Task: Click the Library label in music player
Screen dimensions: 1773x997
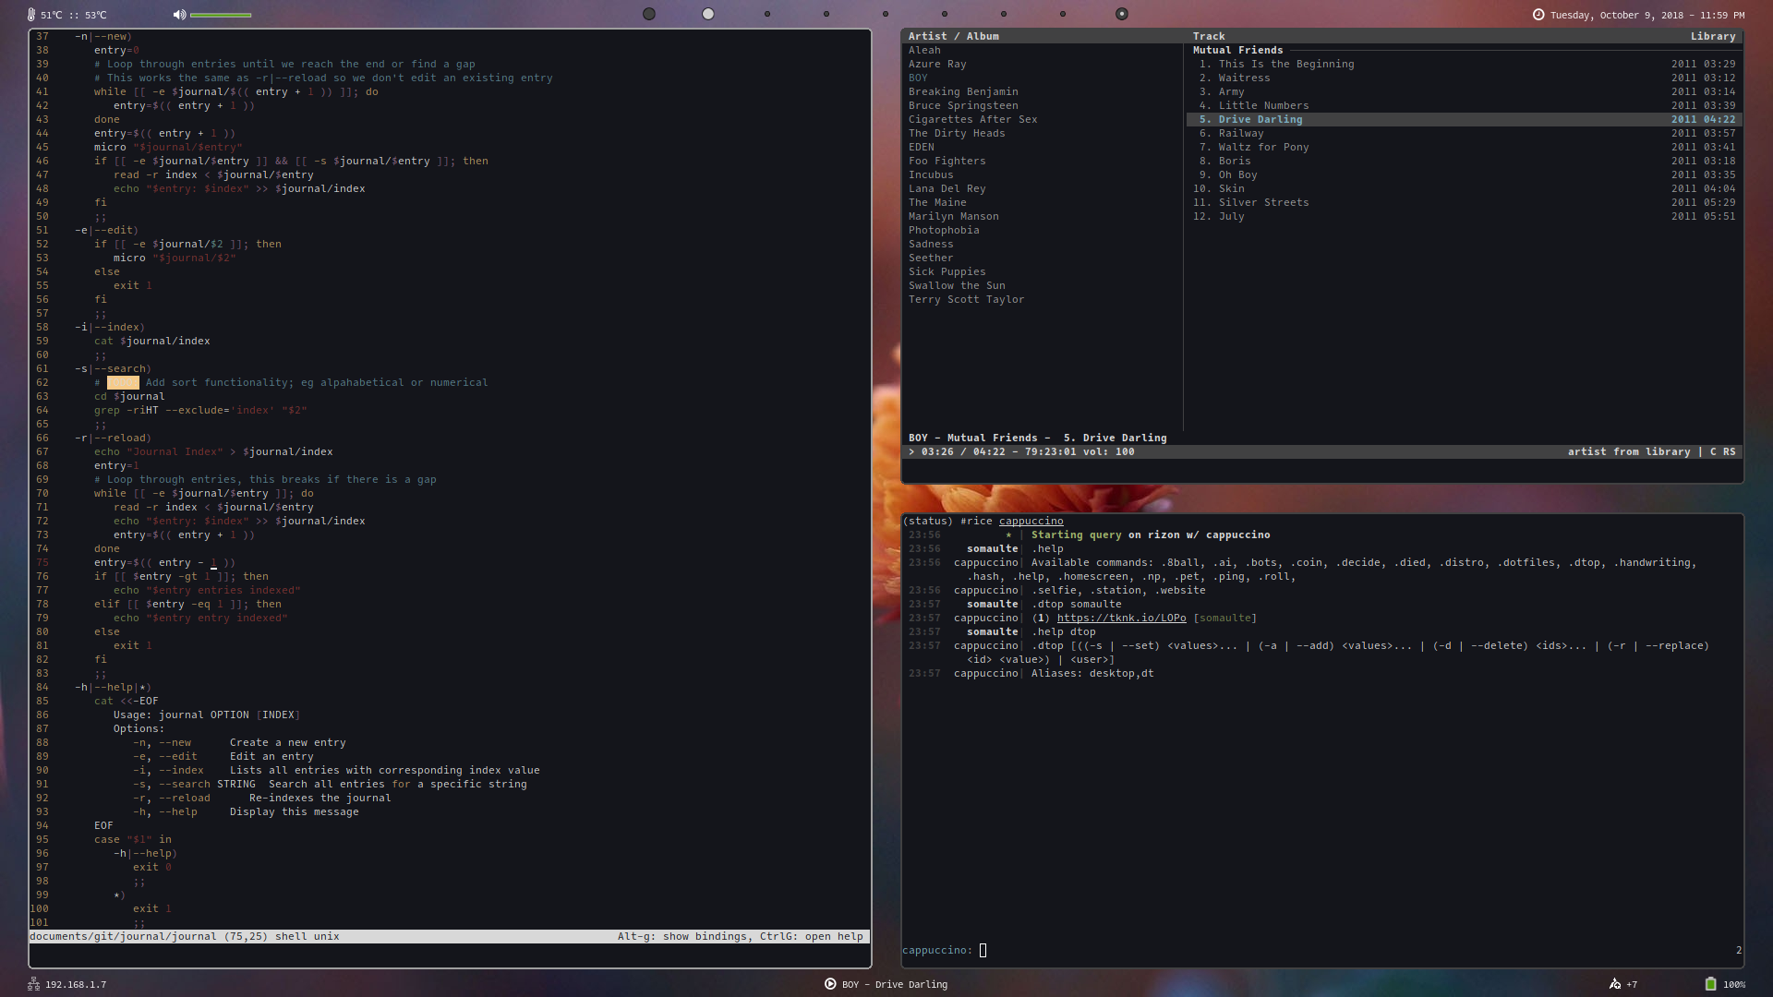Action: click(x=1713, y=36)
